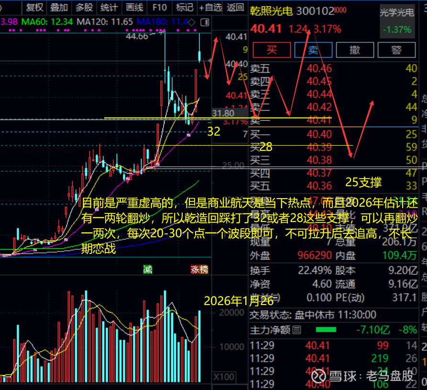
Task: Click the X100 volume unit button
Action: 224,377
